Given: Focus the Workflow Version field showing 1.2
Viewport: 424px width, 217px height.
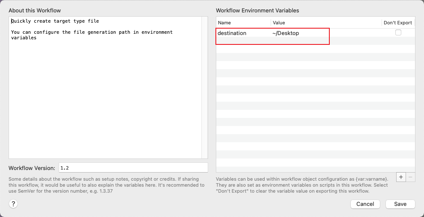Looking at the screenshot, I should 133,168.
